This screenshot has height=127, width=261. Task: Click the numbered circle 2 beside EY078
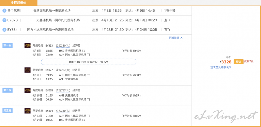coord(4,20)
